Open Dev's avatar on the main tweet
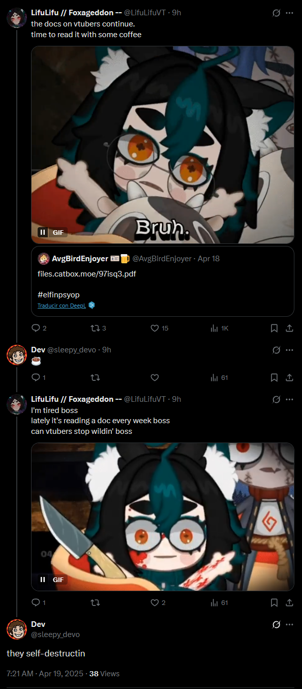 [x=17, y=629]
